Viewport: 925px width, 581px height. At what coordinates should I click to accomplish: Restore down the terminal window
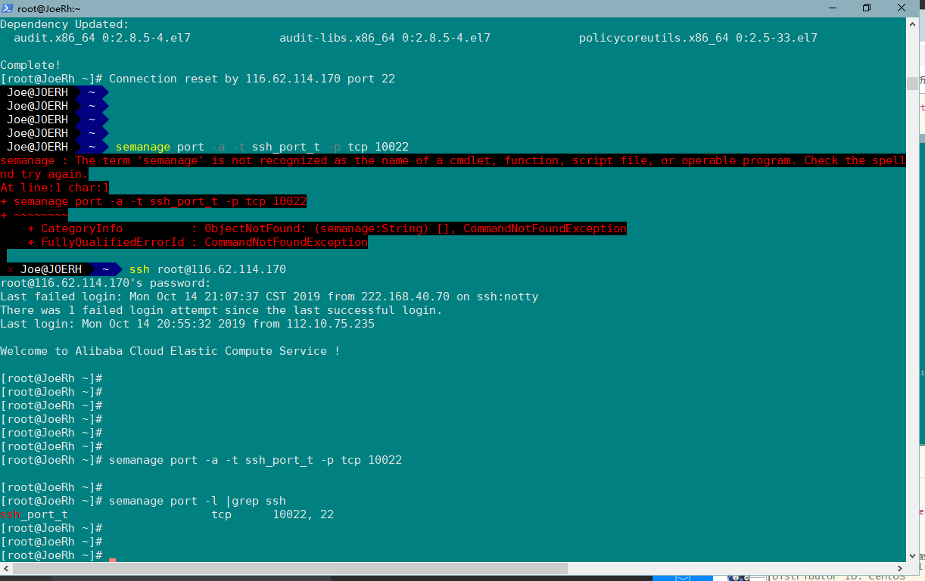coord(866,8)
